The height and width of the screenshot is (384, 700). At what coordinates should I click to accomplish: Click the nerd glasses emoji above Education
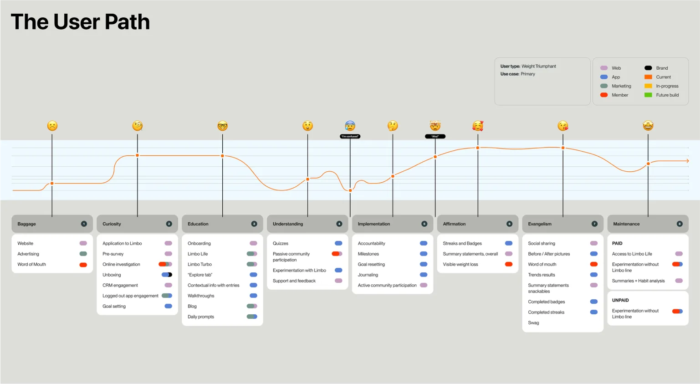(x=223, y=126)
